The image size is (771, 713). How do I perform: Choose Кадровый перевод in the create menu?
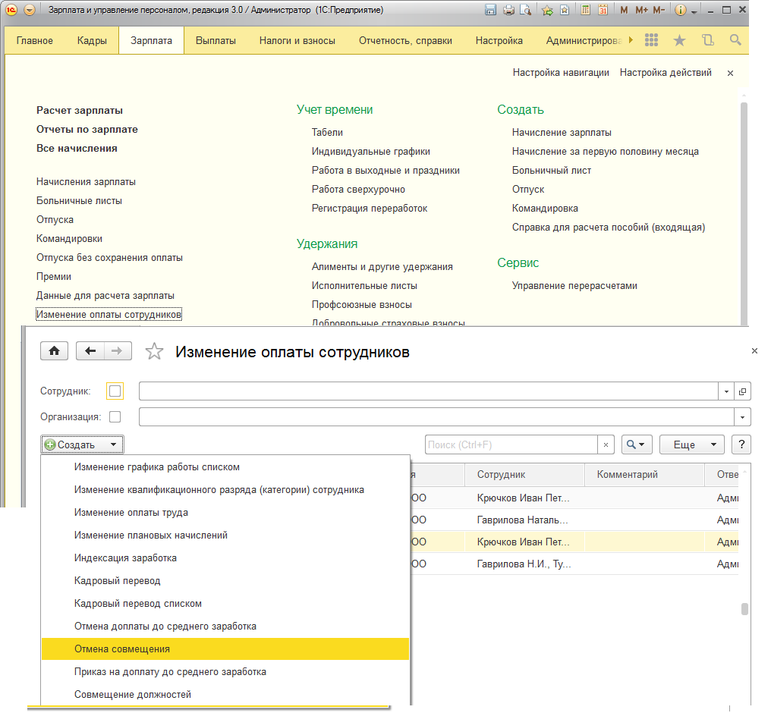(117, 581)
